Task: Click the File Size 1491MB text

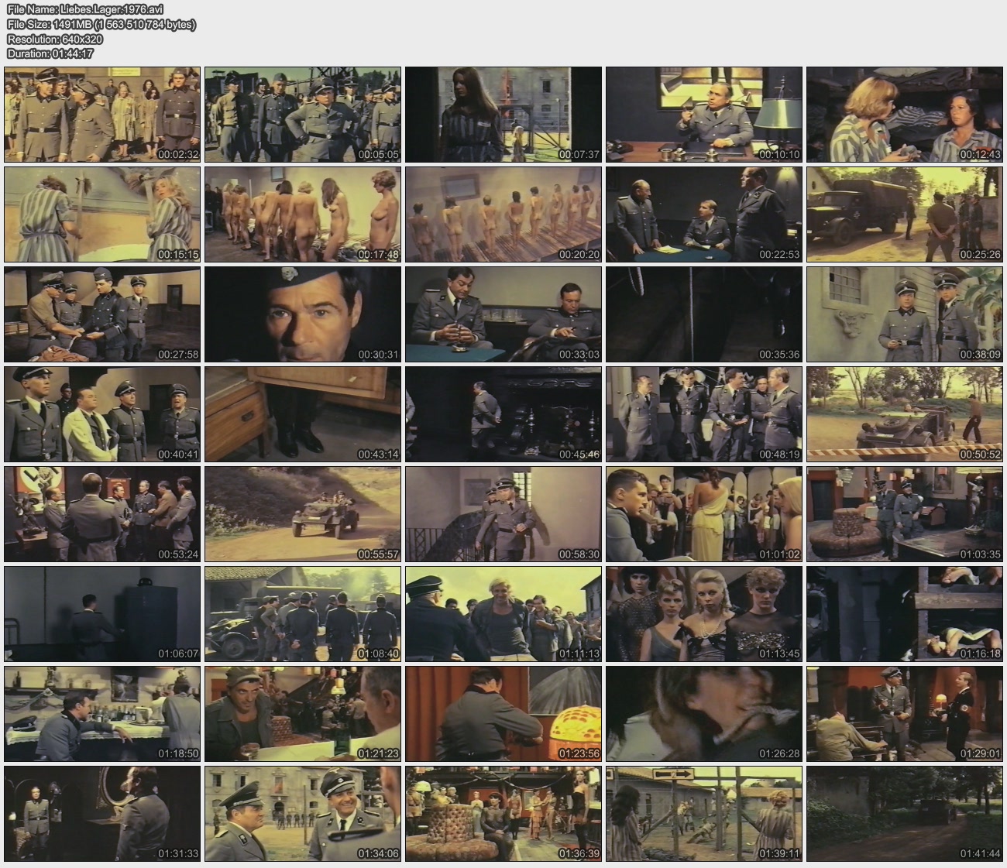Action: (101, 25)
